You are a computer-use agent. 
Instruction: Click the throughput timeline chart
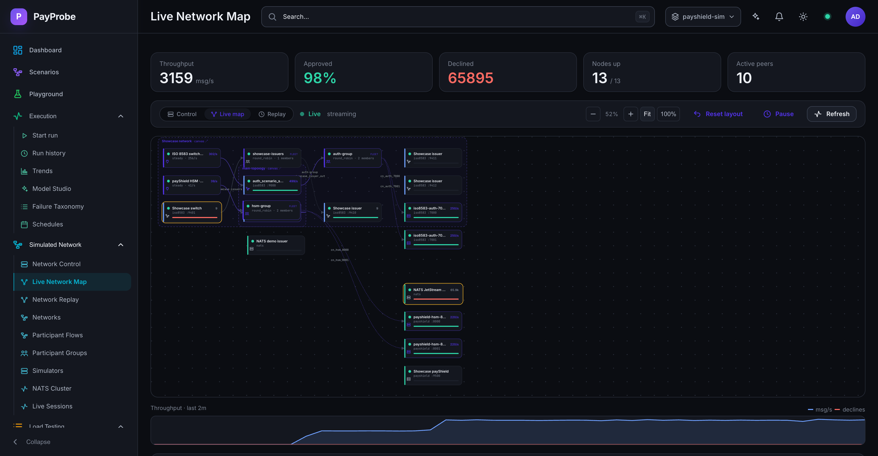[508, 430]
